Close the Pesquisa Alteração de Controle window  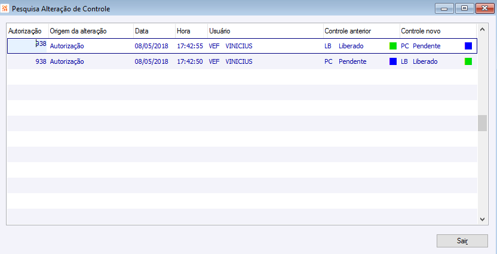tap(485, 8)
